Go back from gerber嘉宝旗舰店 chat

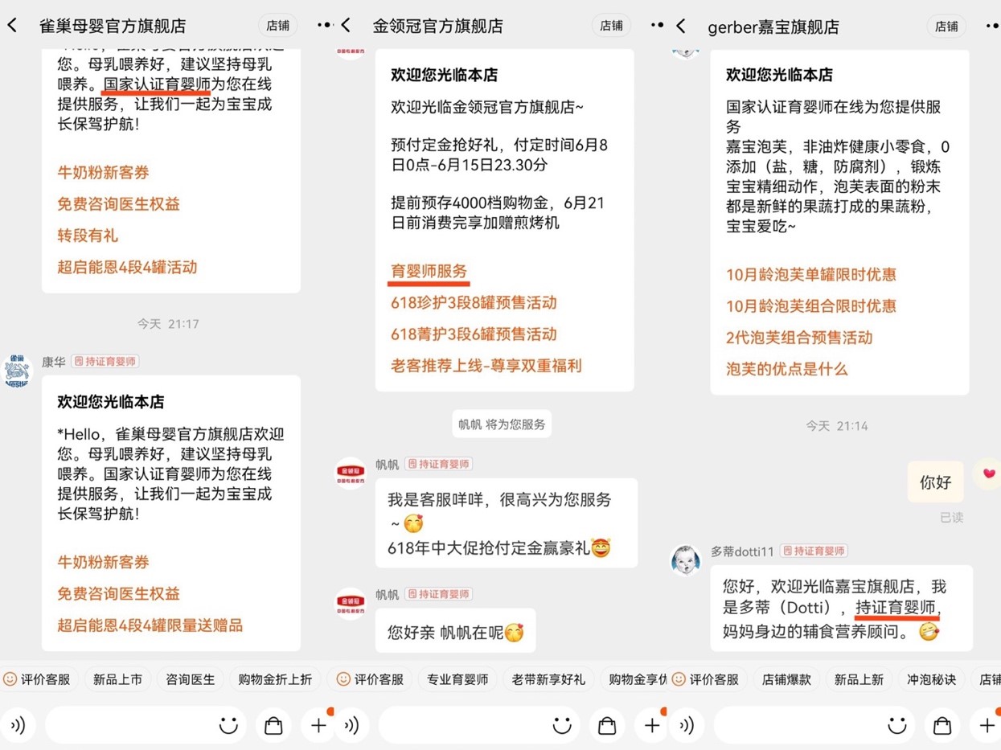click(x=680, y=26)
